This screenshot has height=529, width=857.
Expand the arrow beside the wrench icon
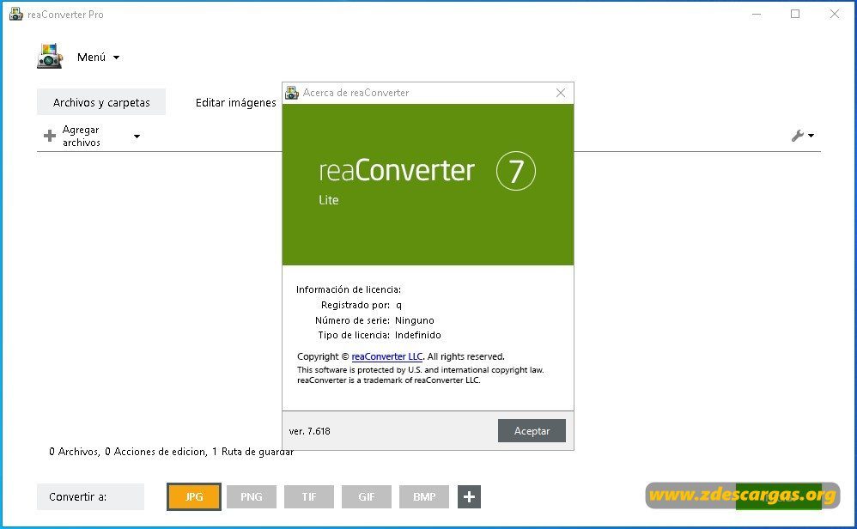click(x=811, y=136)
